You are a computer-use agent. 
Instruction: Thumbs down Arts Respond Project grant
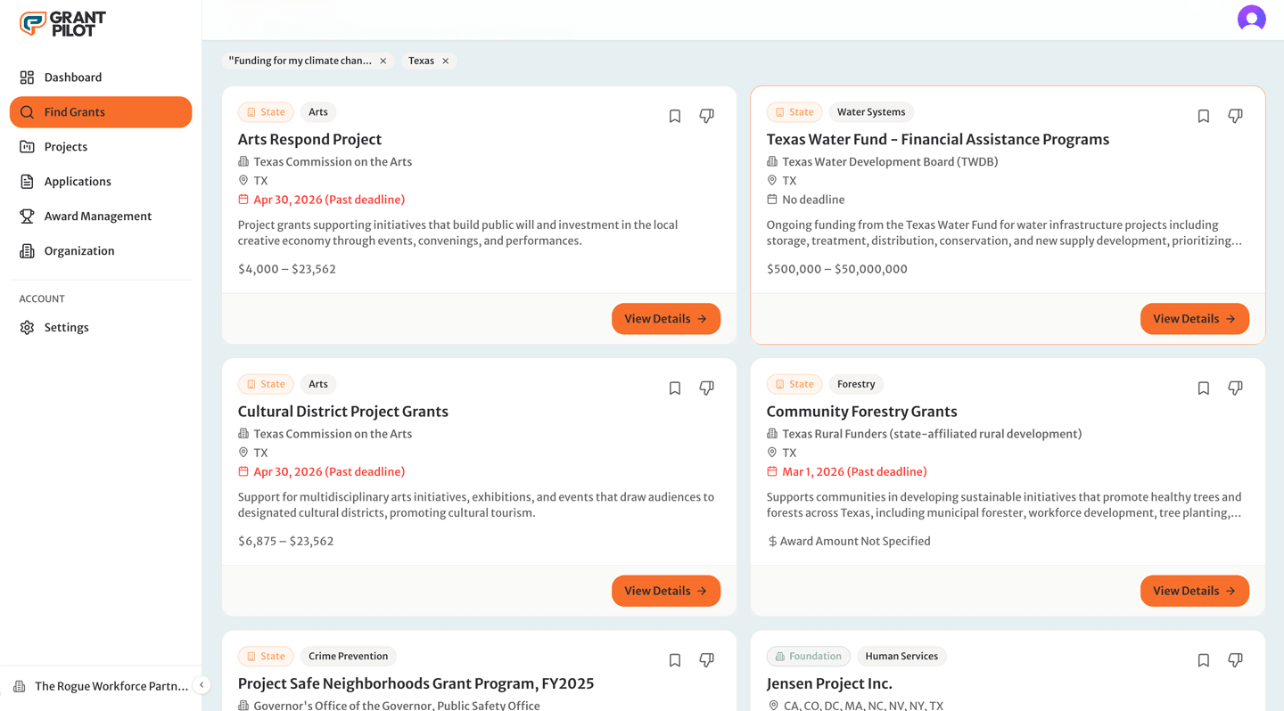706,116
